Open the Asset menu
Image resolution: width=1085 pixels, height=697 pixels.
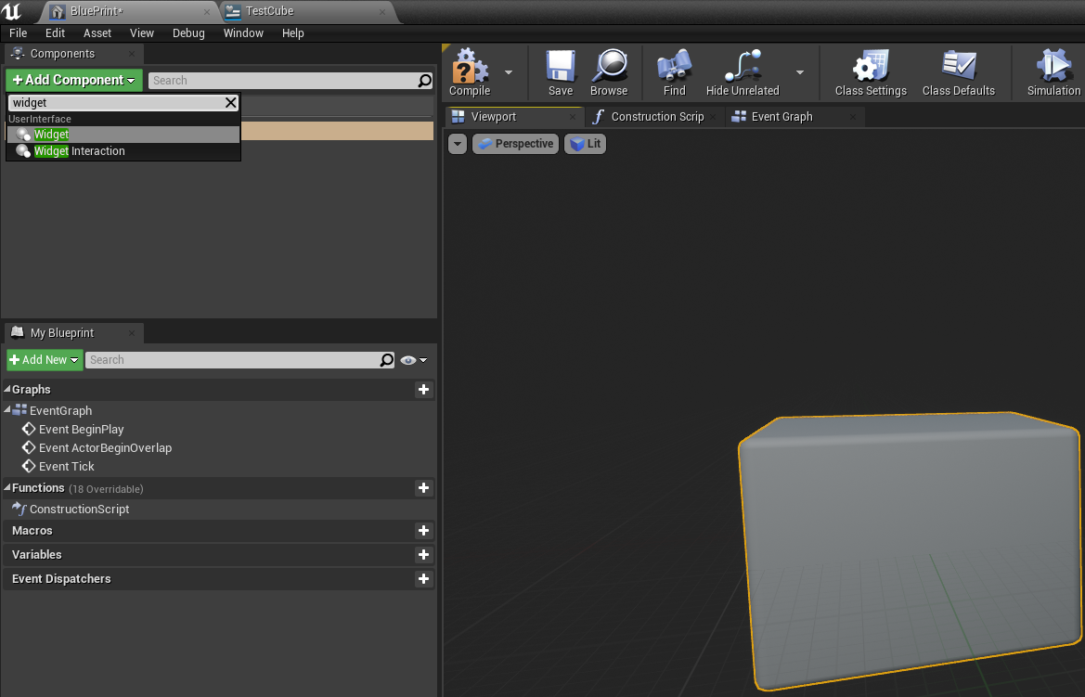click(x=97, y=33)
